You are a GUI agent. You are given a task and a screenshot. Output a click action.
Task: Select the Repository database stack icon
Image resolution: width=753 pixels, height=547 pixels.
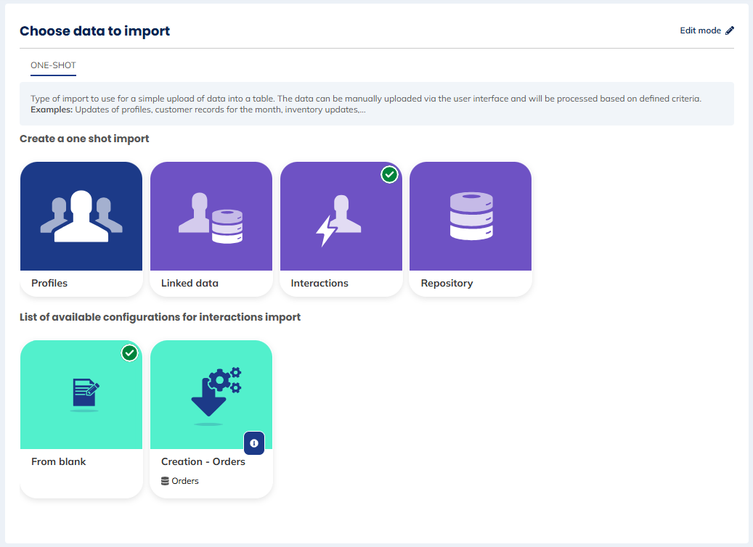tap(471, 216)
